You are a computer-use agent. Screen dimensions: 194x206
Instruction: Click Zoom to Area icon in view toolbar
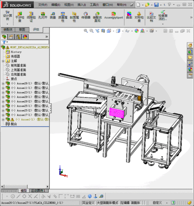click(91, 31)
